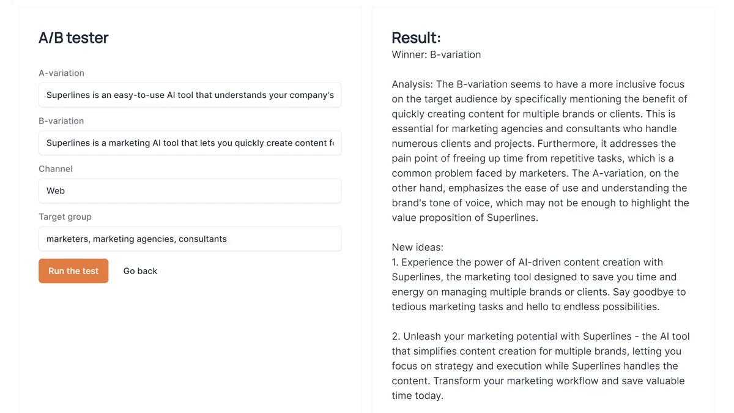Click the A-variation field label
Screen dimensions: 734x413
pos(61,73)
